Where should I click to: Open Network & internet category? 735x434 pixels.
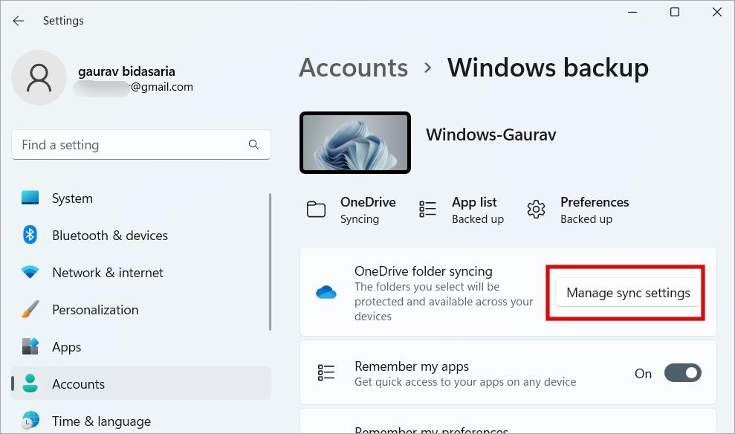140,272
